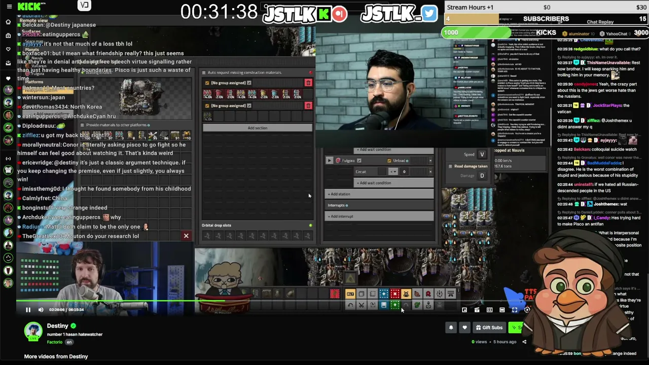
Task: Remove the Fulgora station with X
Action: (430, 161)
